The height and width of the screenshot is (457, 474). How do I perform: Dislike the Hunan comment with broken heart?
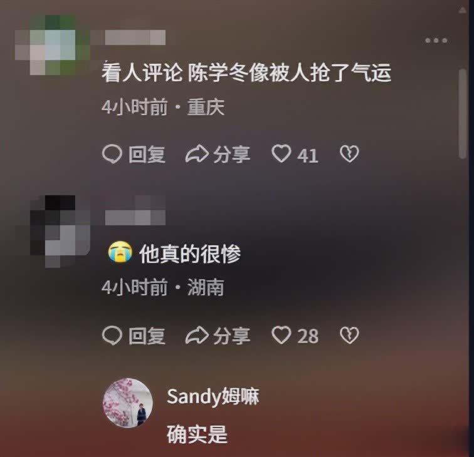coord(349,336)
